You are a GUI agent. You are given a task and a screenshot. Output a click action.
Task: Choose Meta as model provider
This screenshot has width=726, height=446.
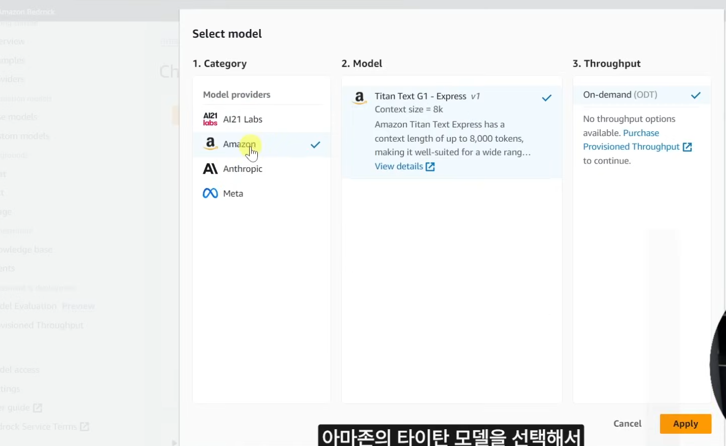click(261, 194)
